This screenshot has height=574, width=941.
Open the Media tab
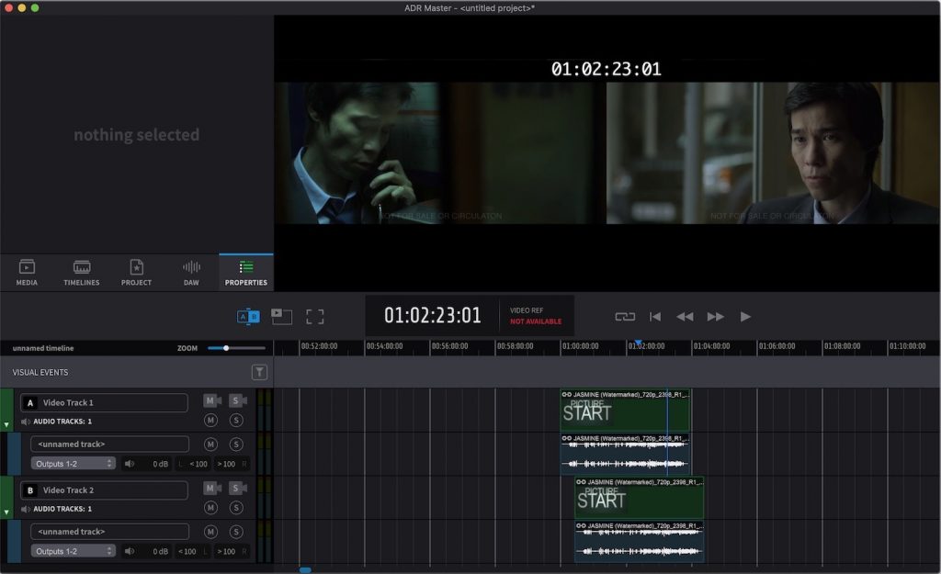pyautogui.click(x=27, y=272)
